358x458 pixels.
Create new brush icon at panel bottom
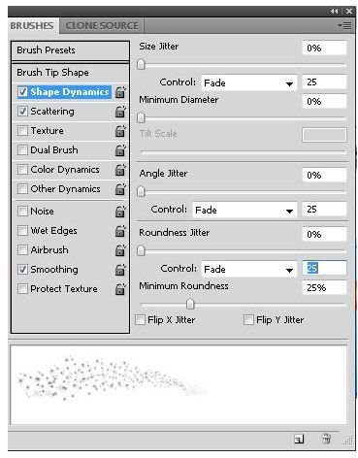click(299, 439)
